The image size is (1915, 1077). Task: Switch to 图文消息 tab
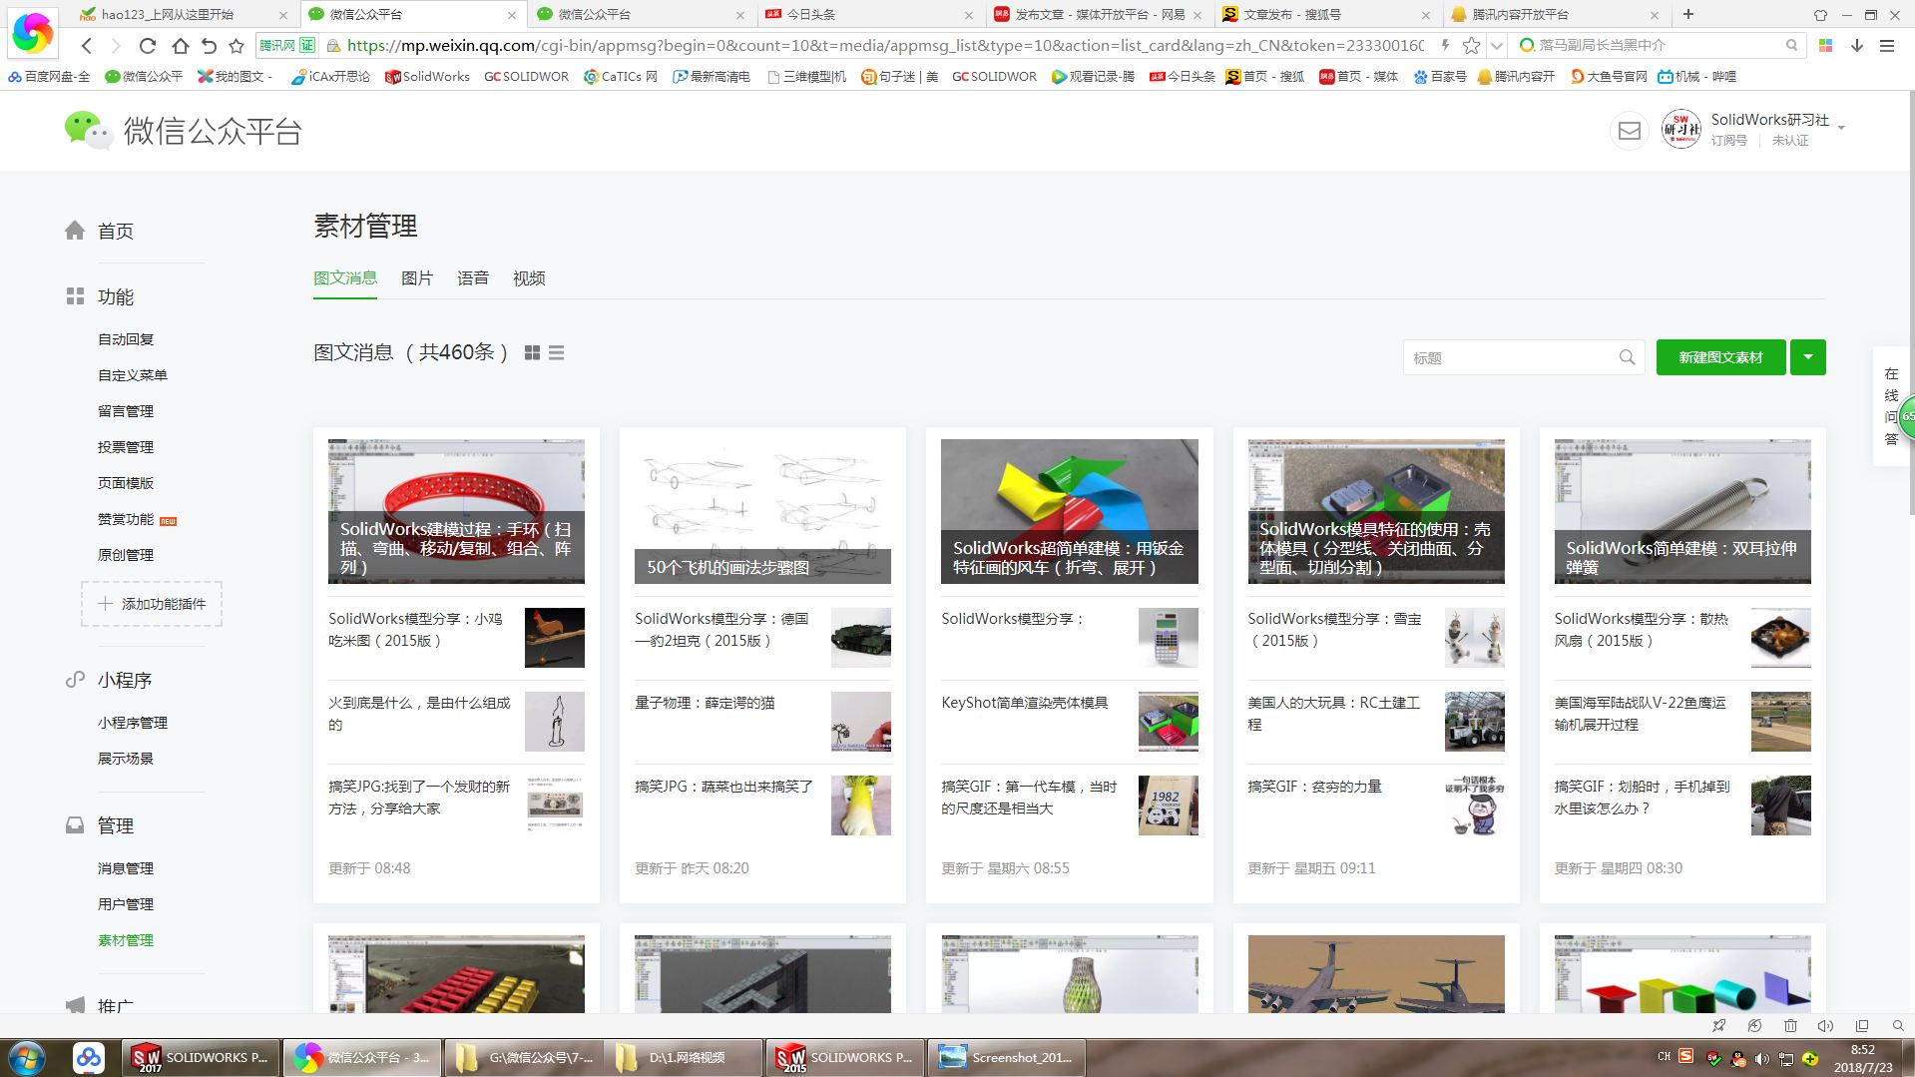345,277
